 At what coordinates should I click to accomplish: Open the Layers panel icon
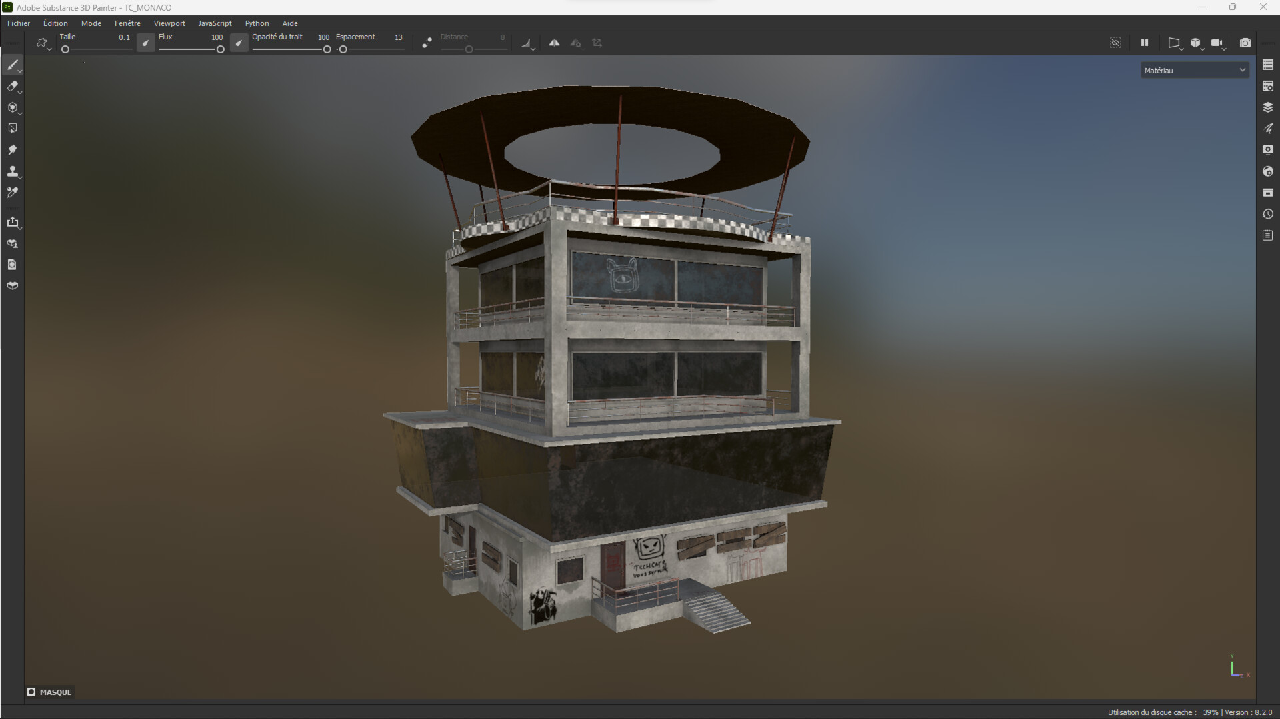point(1269,107)
